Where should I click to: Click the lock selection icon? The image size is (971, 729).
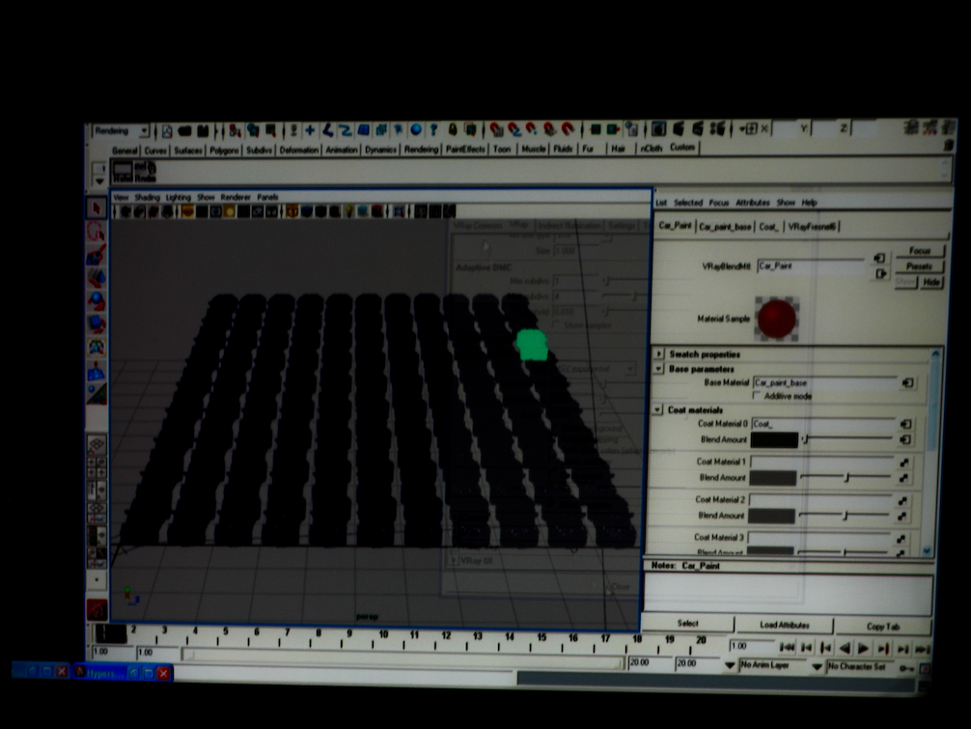(453, 129)
